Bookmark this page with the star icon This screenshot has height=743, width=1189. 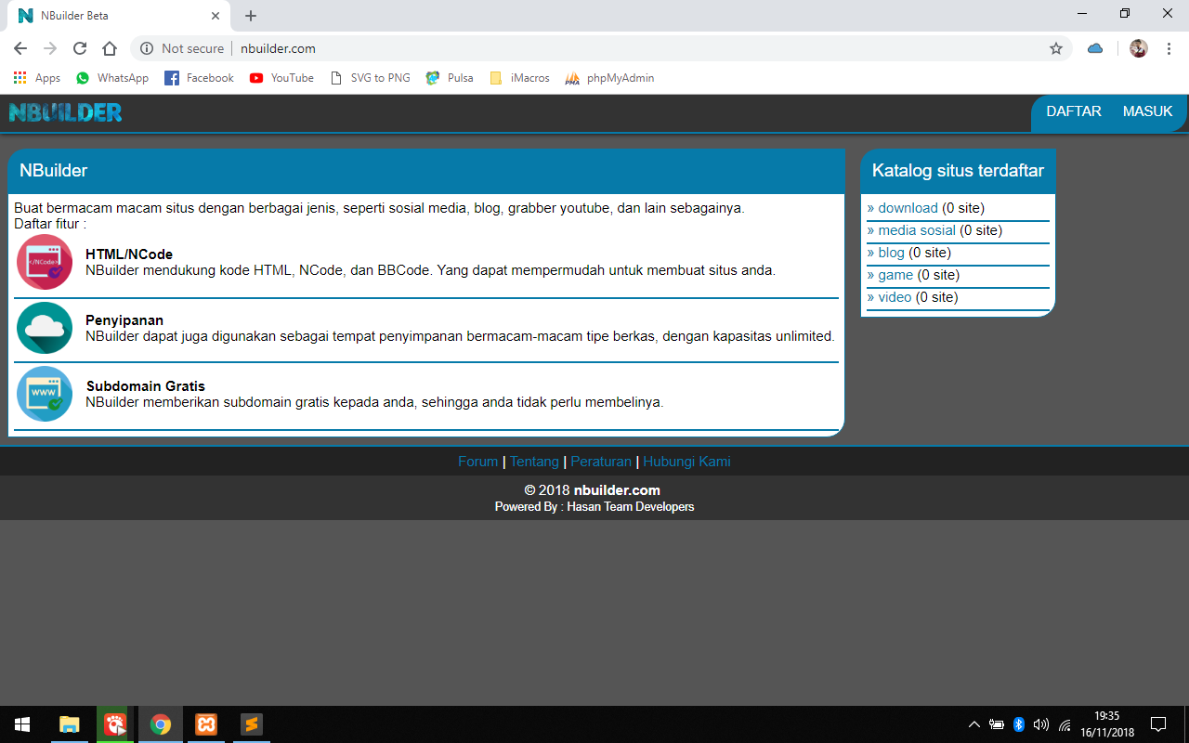tap(1055, 47)
